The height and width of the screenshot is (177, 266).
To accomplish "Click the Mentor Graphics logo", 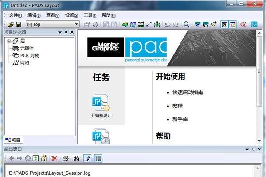I will [106, 47].
